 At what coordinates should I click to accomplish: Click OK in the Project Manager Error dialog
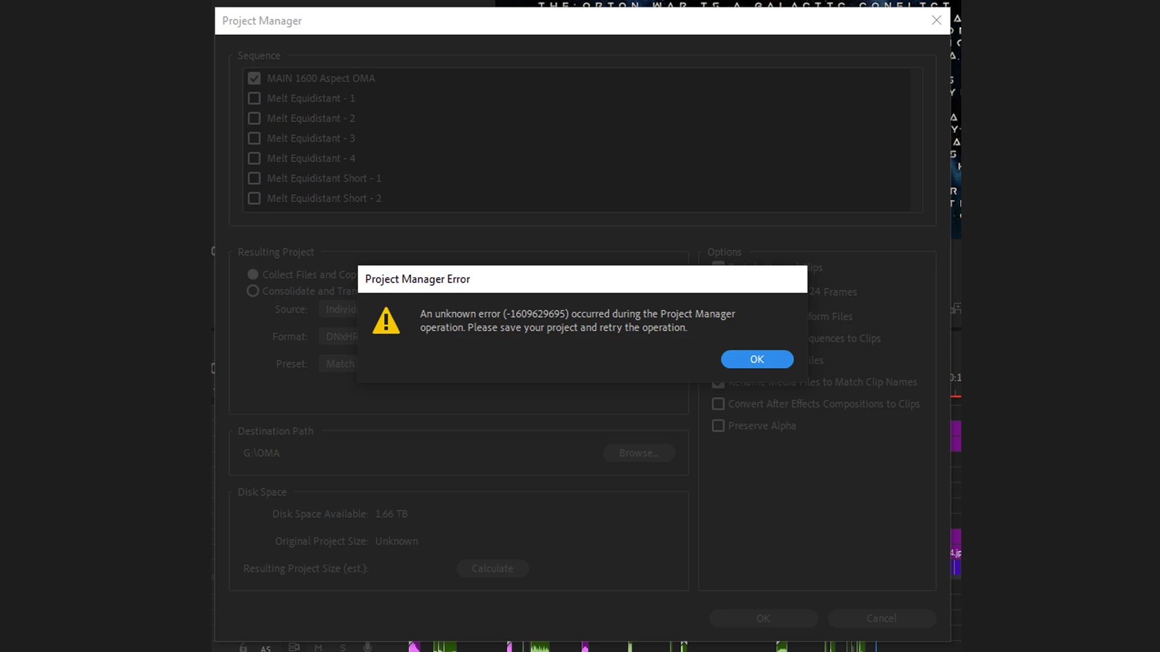tap(756, 359)
